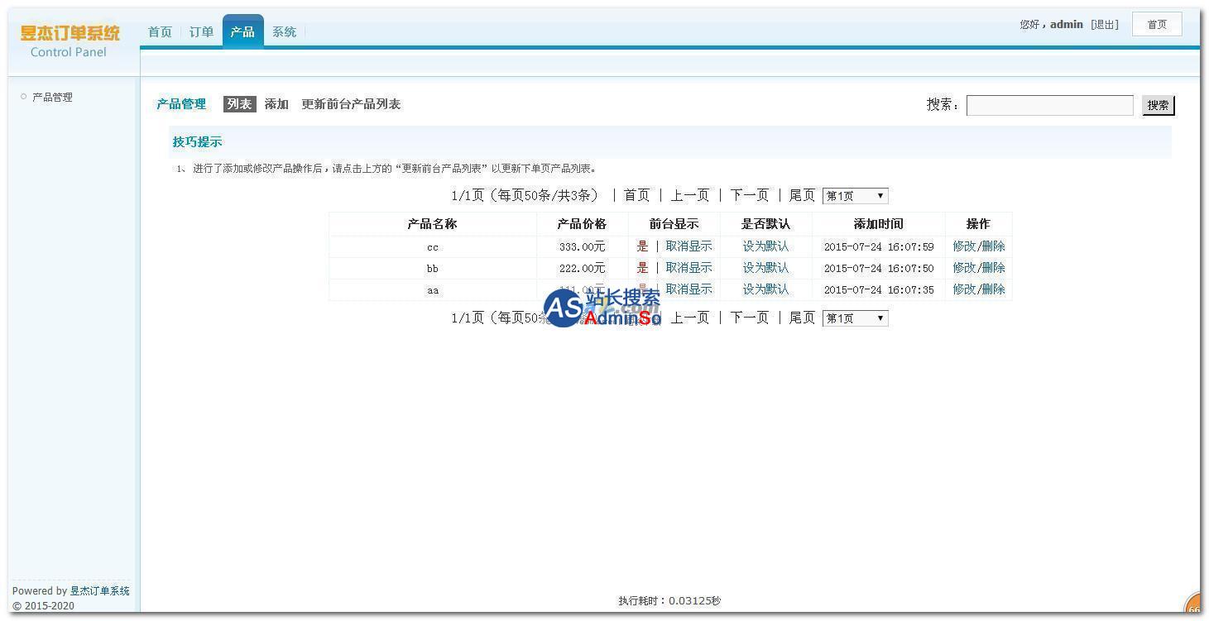
Task: Click 删除 for product cc
Action: (x=993, y=246)
